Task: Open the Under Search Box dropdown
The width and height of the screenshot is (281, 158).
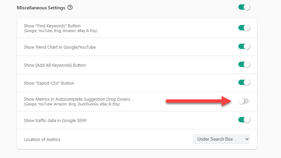Action: (x=221, y=139)
